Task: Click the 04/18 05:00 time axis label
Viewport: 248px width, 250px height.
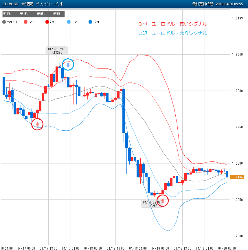Action: click(x=93, y=248)
